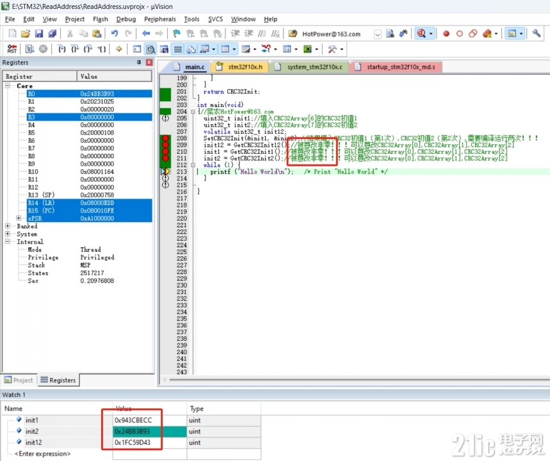This screenshot has height=461, width=550.
Task: Kill all breakpoints
Action: pyautogui.click(x=487, y=34)
